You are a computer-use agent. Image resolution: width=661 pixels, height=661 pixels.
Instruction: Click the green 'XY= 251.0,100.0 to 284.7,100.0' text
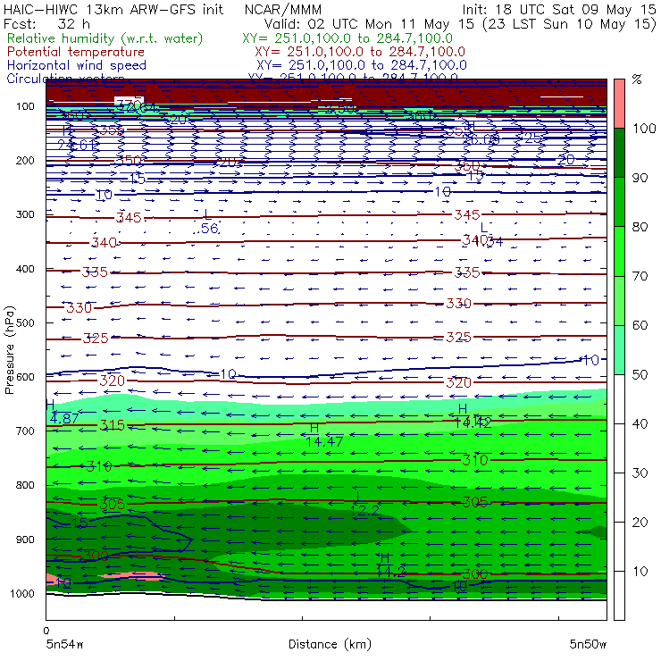point(347,38)
